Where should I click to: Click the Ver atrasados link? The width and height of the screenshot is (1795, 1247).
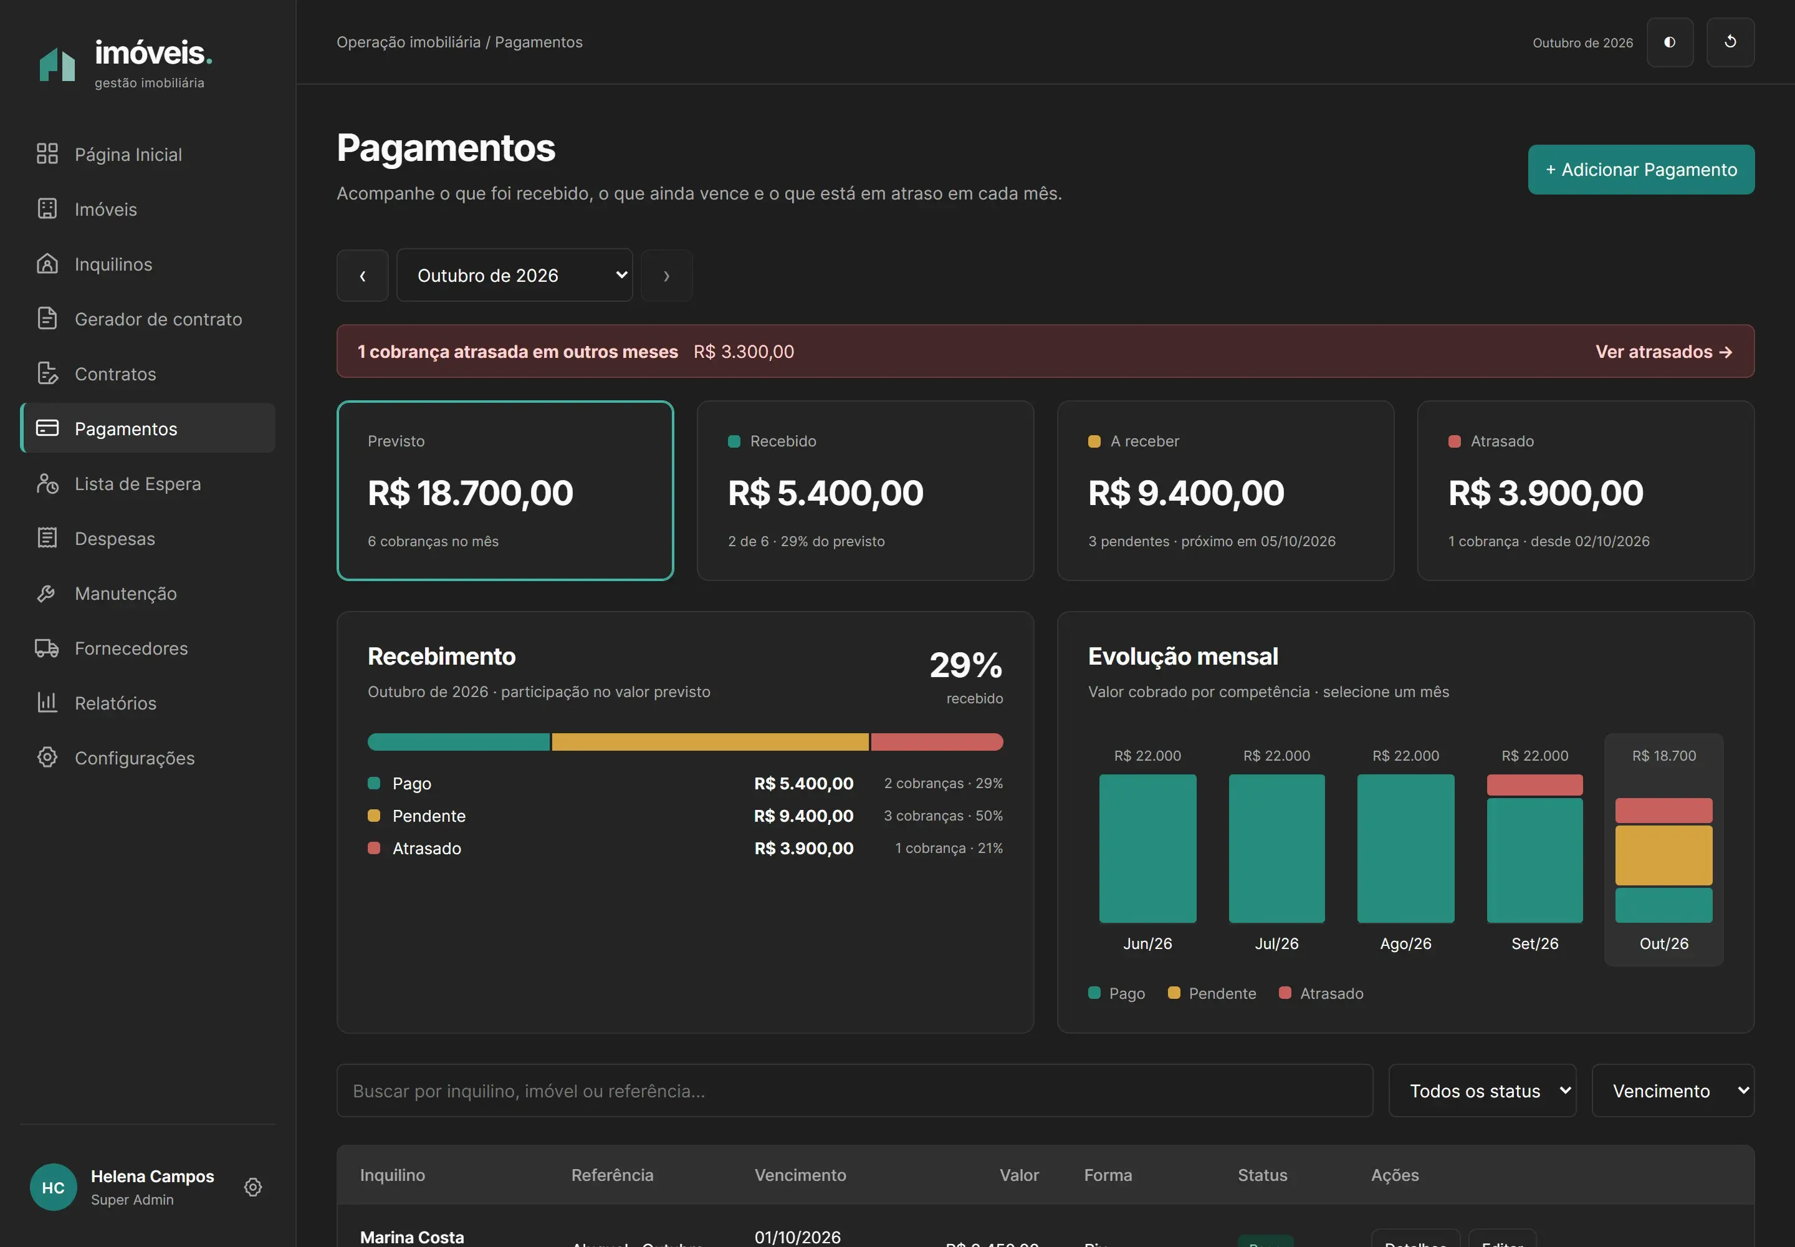1663,352
